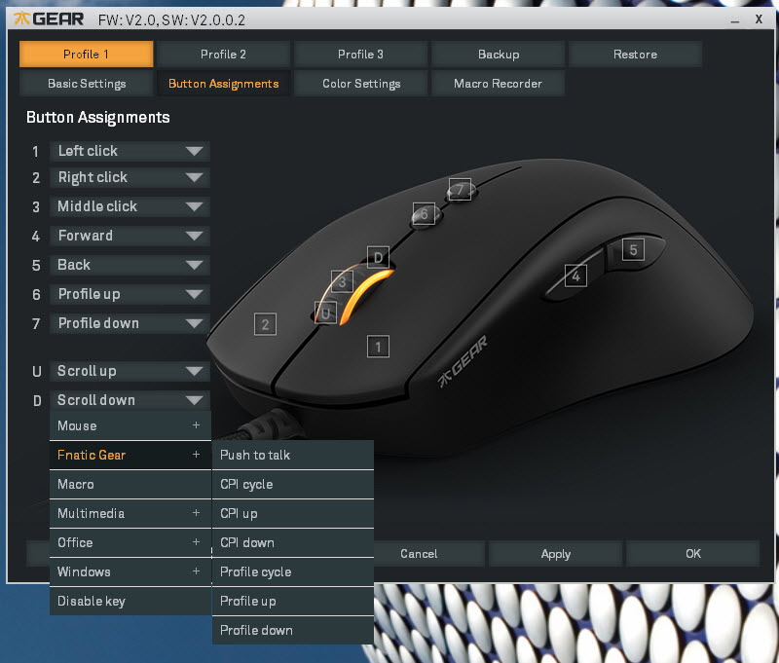
Task: Open the Macro Recorder tab
Action: (x=498, y=84)
